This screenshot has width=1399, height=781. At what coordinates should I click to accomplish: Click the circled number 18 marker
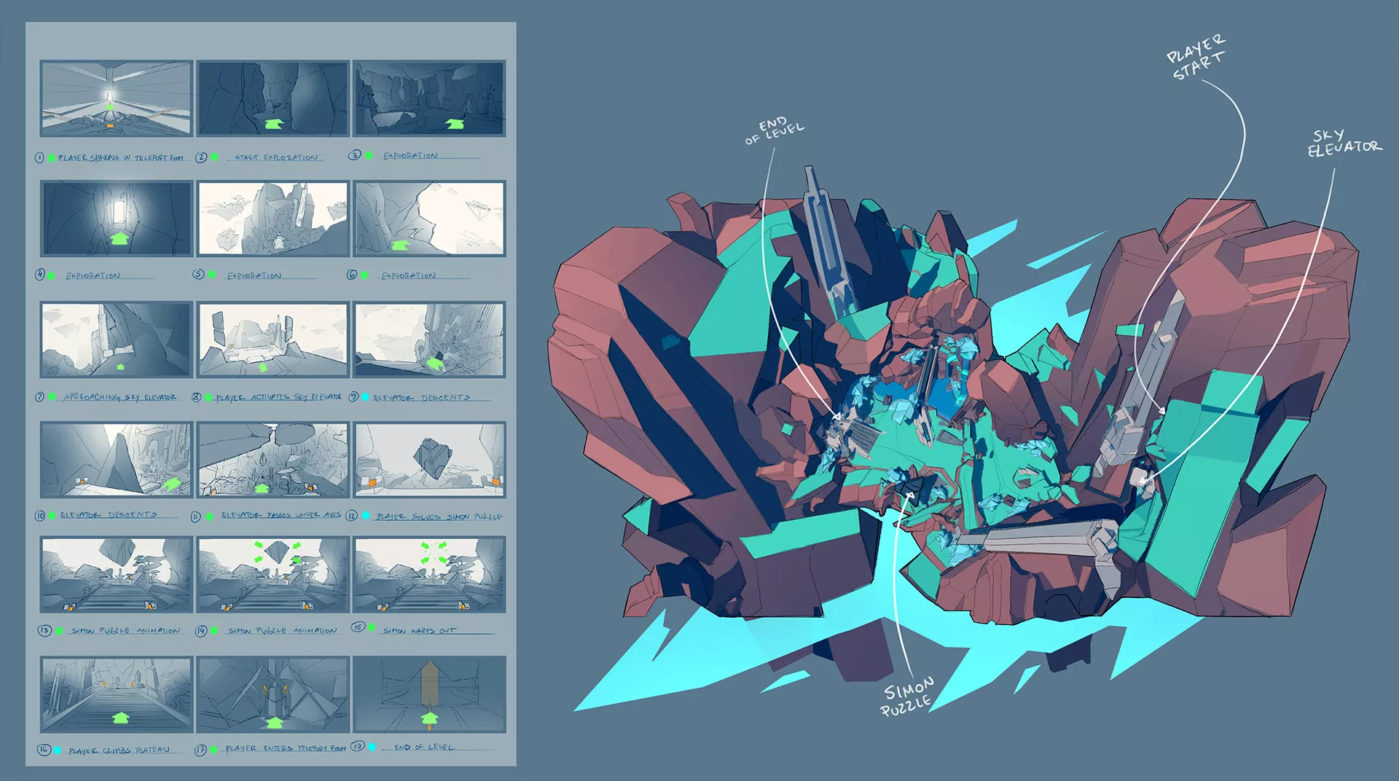click(357, 746)
